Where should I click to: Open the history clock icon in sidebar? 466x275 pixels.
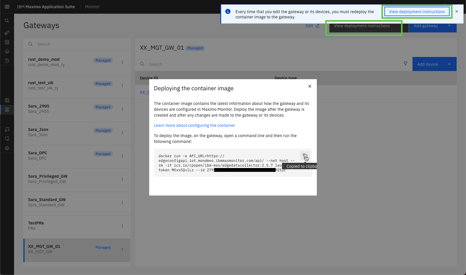pos(7,61)
